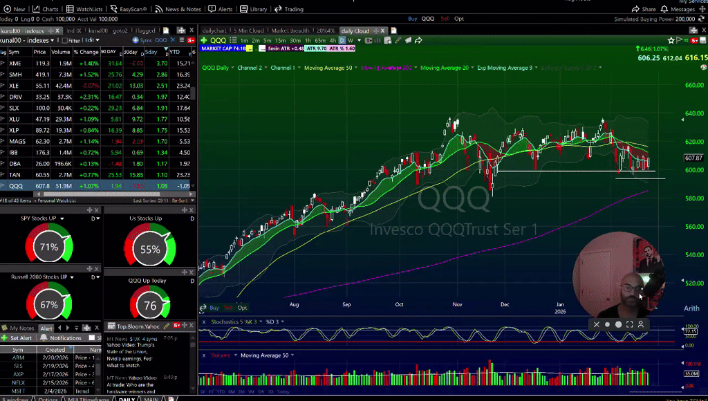The width and height of the screenshot is (708, 401).
Task: Click the Buy QQQ button at top
Action: (x=413, y=19)
